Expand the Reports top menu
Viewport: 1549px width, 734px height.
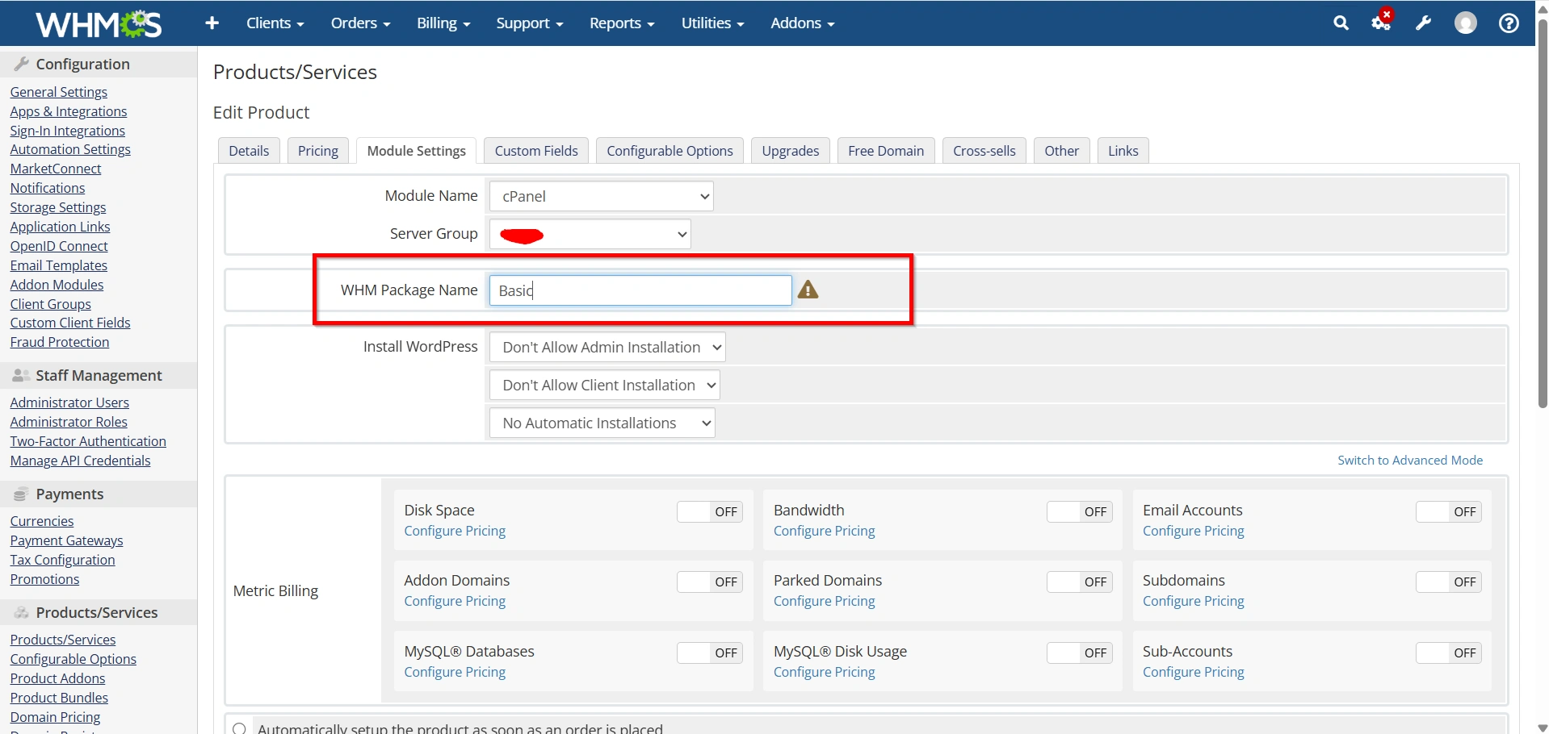point(622,23)
